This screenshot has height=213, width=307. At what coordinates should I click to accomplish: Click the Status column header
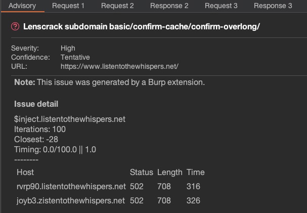click(141, 173)
